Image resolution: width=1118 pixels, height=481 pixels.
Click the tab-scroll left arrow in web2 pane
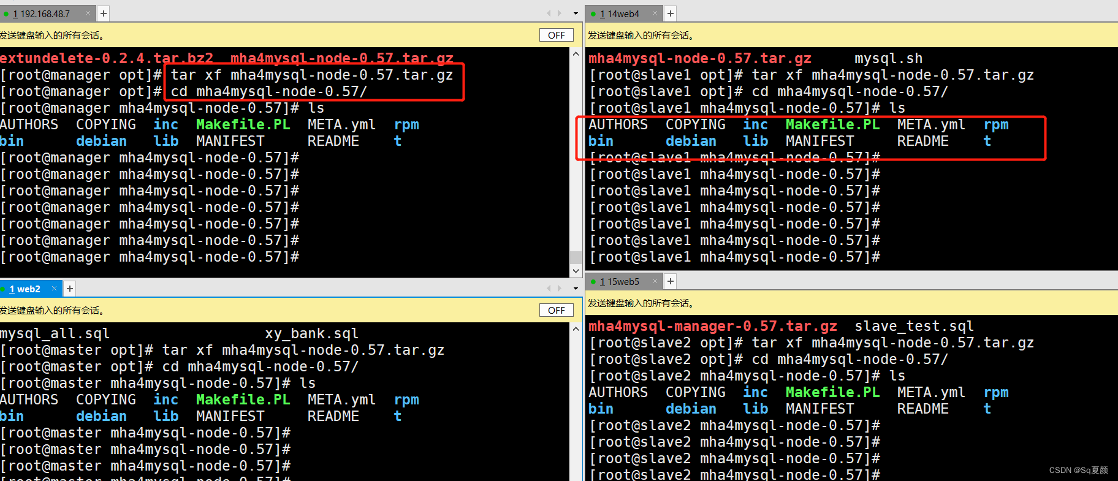click(x=549, y=288)
